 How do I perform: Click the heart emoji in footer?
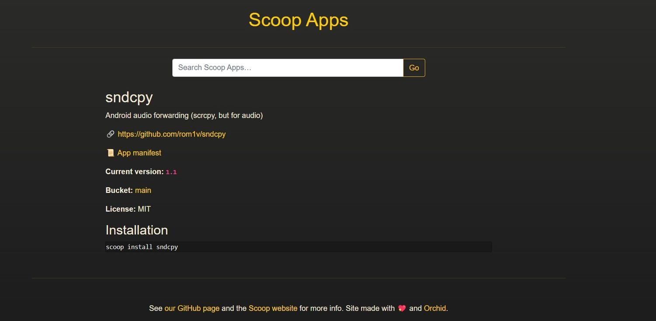coord(402,308)
